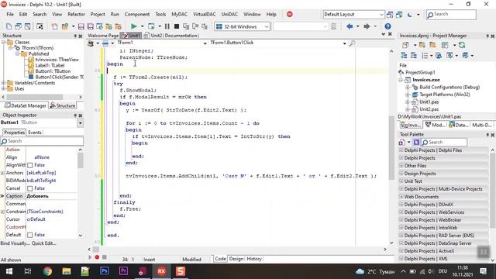The image size is (496, 279).
Task: Select Unit2.pas in Project Manager
Action: coord(429,109)
